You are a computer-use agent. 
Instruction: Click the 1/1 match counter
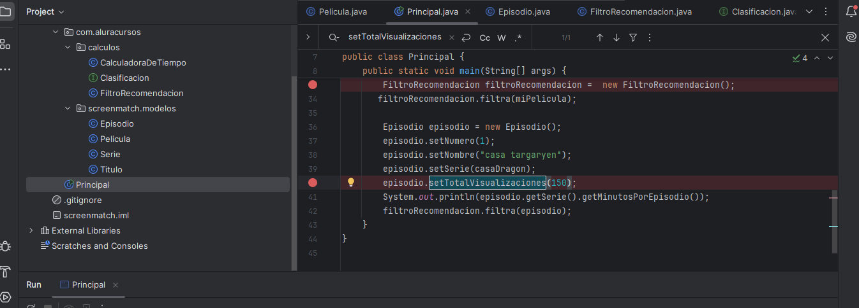point(566,38)
